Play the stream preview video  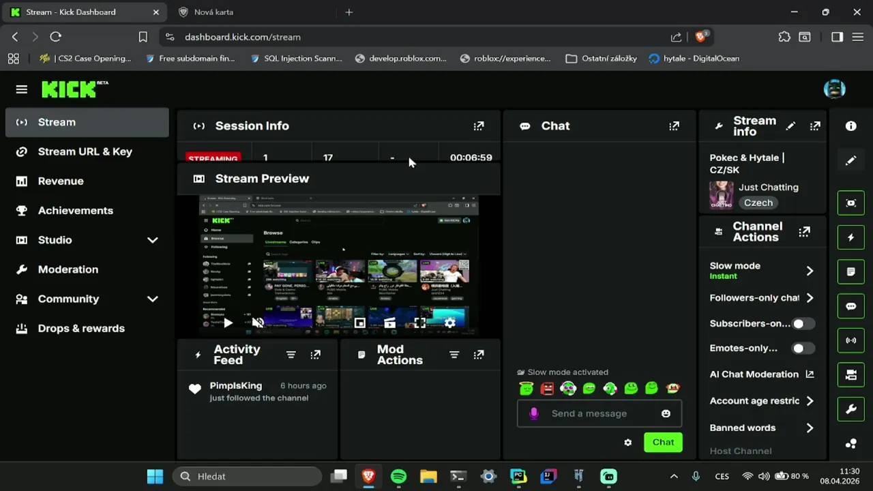click(x=228, y=323)
